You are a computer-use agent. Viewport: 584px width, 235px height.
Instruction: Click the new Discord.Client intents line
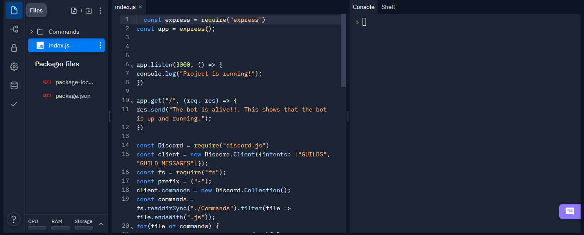pyautogui.click(x=233, y=159)
